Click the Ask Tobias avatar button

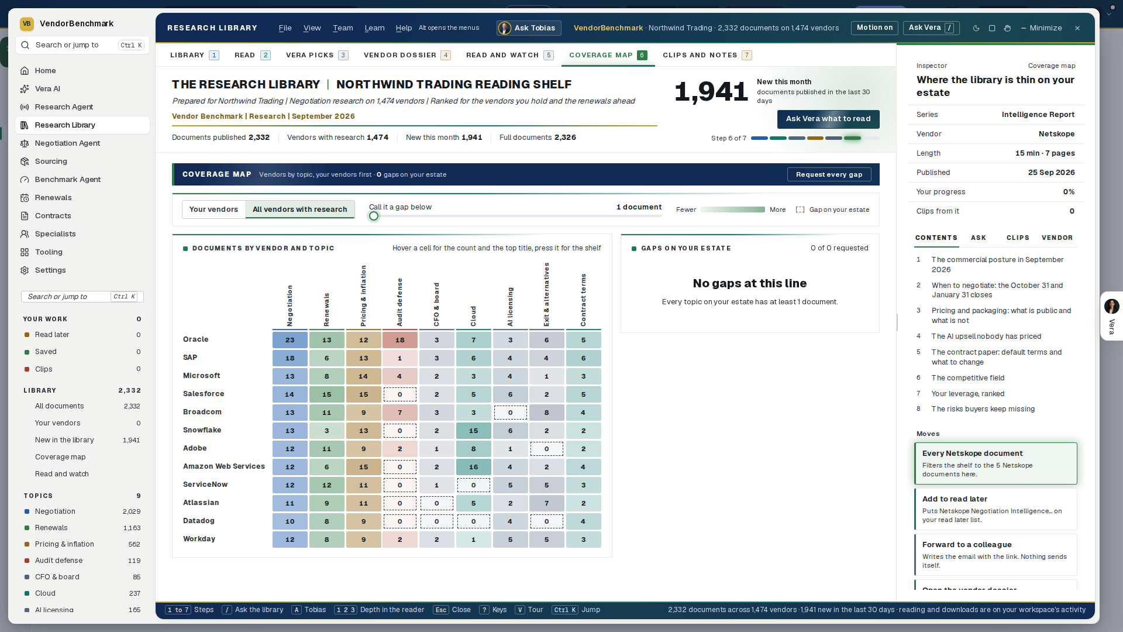(529, 28)
